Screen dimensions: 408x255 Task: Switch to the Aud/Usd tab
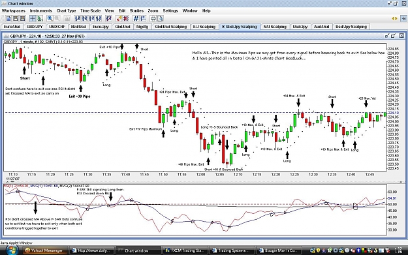322,27
